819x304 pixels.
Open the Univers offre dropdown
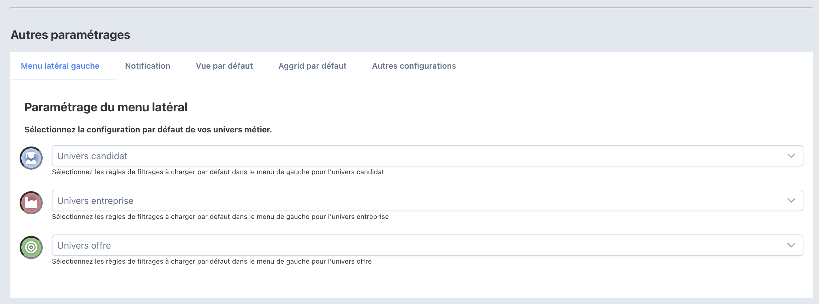coord(427,245)
